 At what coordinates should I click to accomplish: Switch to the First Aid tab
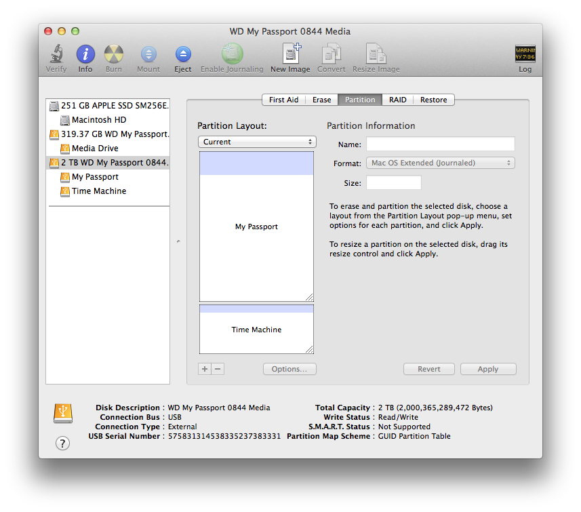coord(283,100)
